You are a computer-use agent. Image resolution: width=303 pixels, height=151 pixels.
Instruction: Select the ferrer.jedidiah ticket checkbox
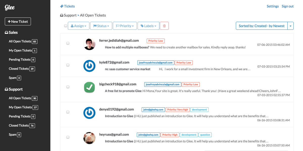point(68,43)
